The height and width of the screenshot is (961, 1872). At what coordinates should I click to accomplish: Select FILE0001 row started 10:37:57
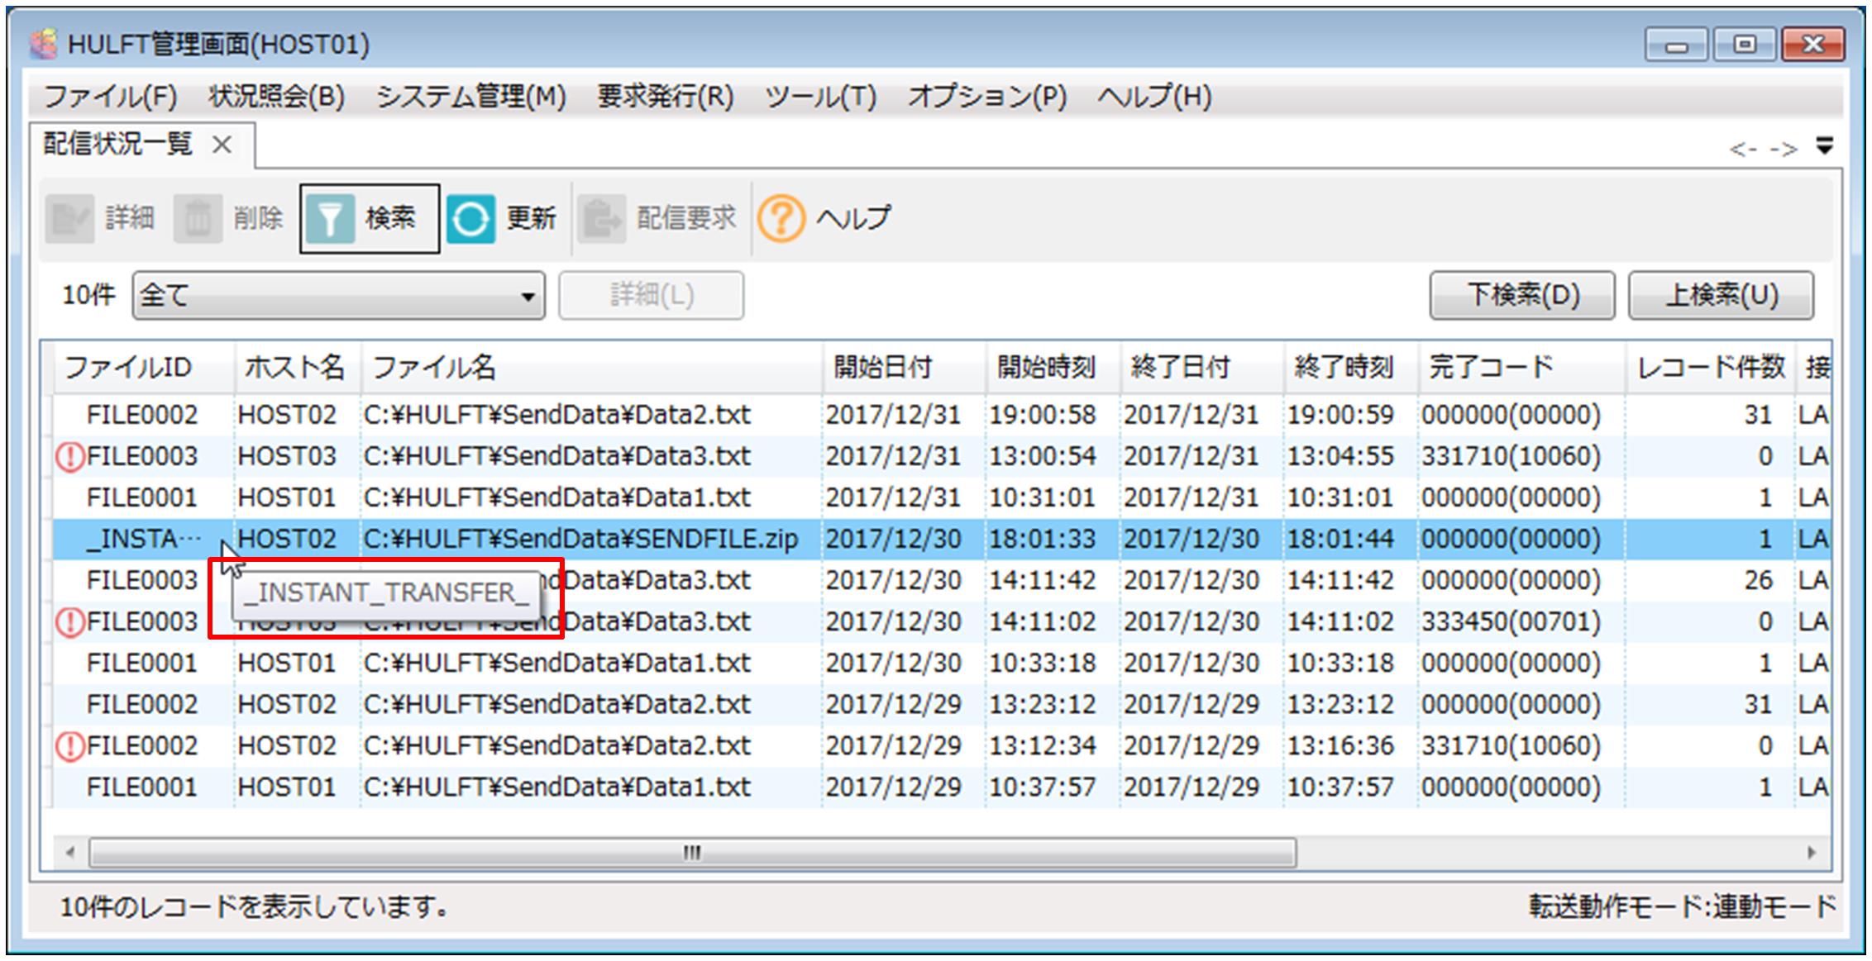943,787
